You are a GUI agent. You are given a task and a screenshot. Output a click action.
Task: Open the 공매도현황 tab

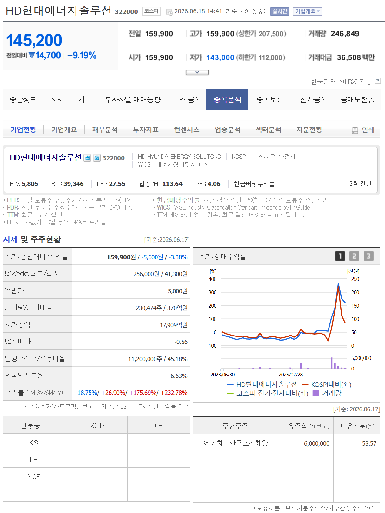tap(357, 99)
